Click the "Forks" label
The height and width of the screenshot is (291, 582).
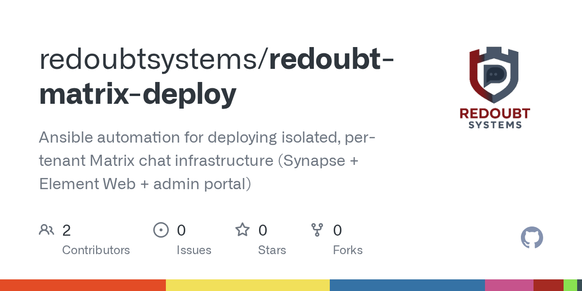pos(348,250)
